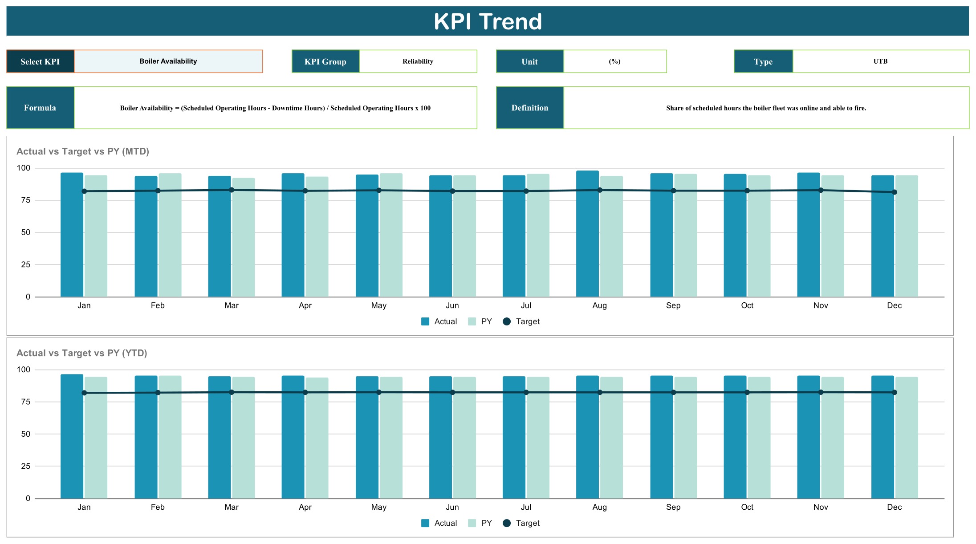Click the UTB type value field
This screenshot has width=976, height=544.
pyautogui.click(x=881, y=61)
